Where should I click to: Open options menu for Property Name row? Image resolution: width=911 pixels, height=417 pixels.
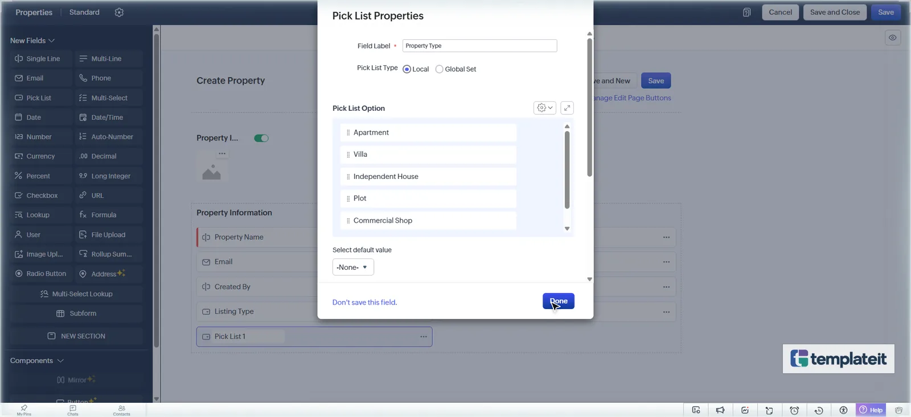click(x=666, y=237)
